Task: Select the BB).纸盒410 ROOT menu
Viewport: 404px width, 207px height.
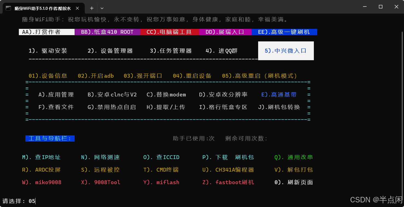Action: pyautogui.click(x=107, y=32)
